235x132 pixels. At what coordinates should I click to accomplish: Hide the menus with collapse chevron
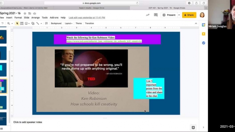point(196,23)
